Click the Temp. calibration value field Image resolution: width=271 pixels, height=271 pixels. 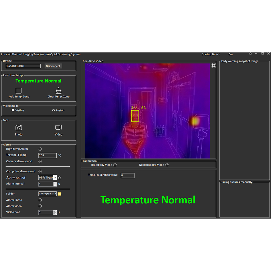click(x=127, y=175)
